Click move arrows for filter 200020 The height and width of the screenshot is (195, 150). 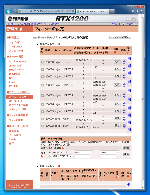(124, 69)
